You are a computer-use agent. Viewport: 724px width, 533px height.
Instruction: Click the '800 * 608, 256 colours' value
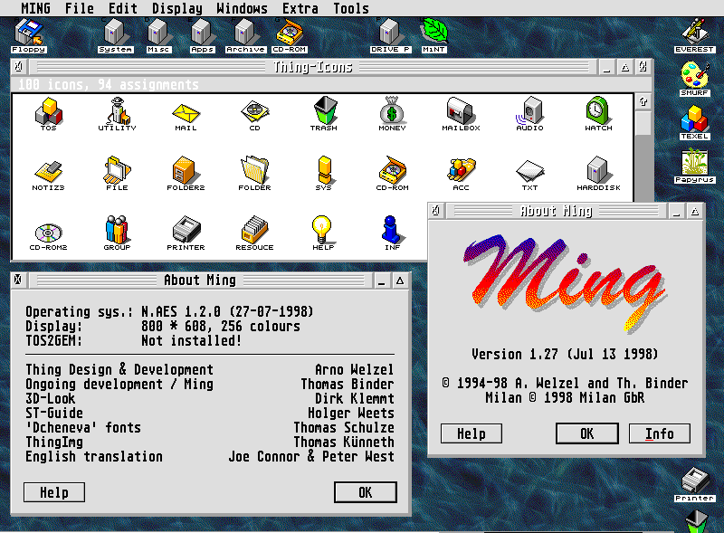(221, 326)
